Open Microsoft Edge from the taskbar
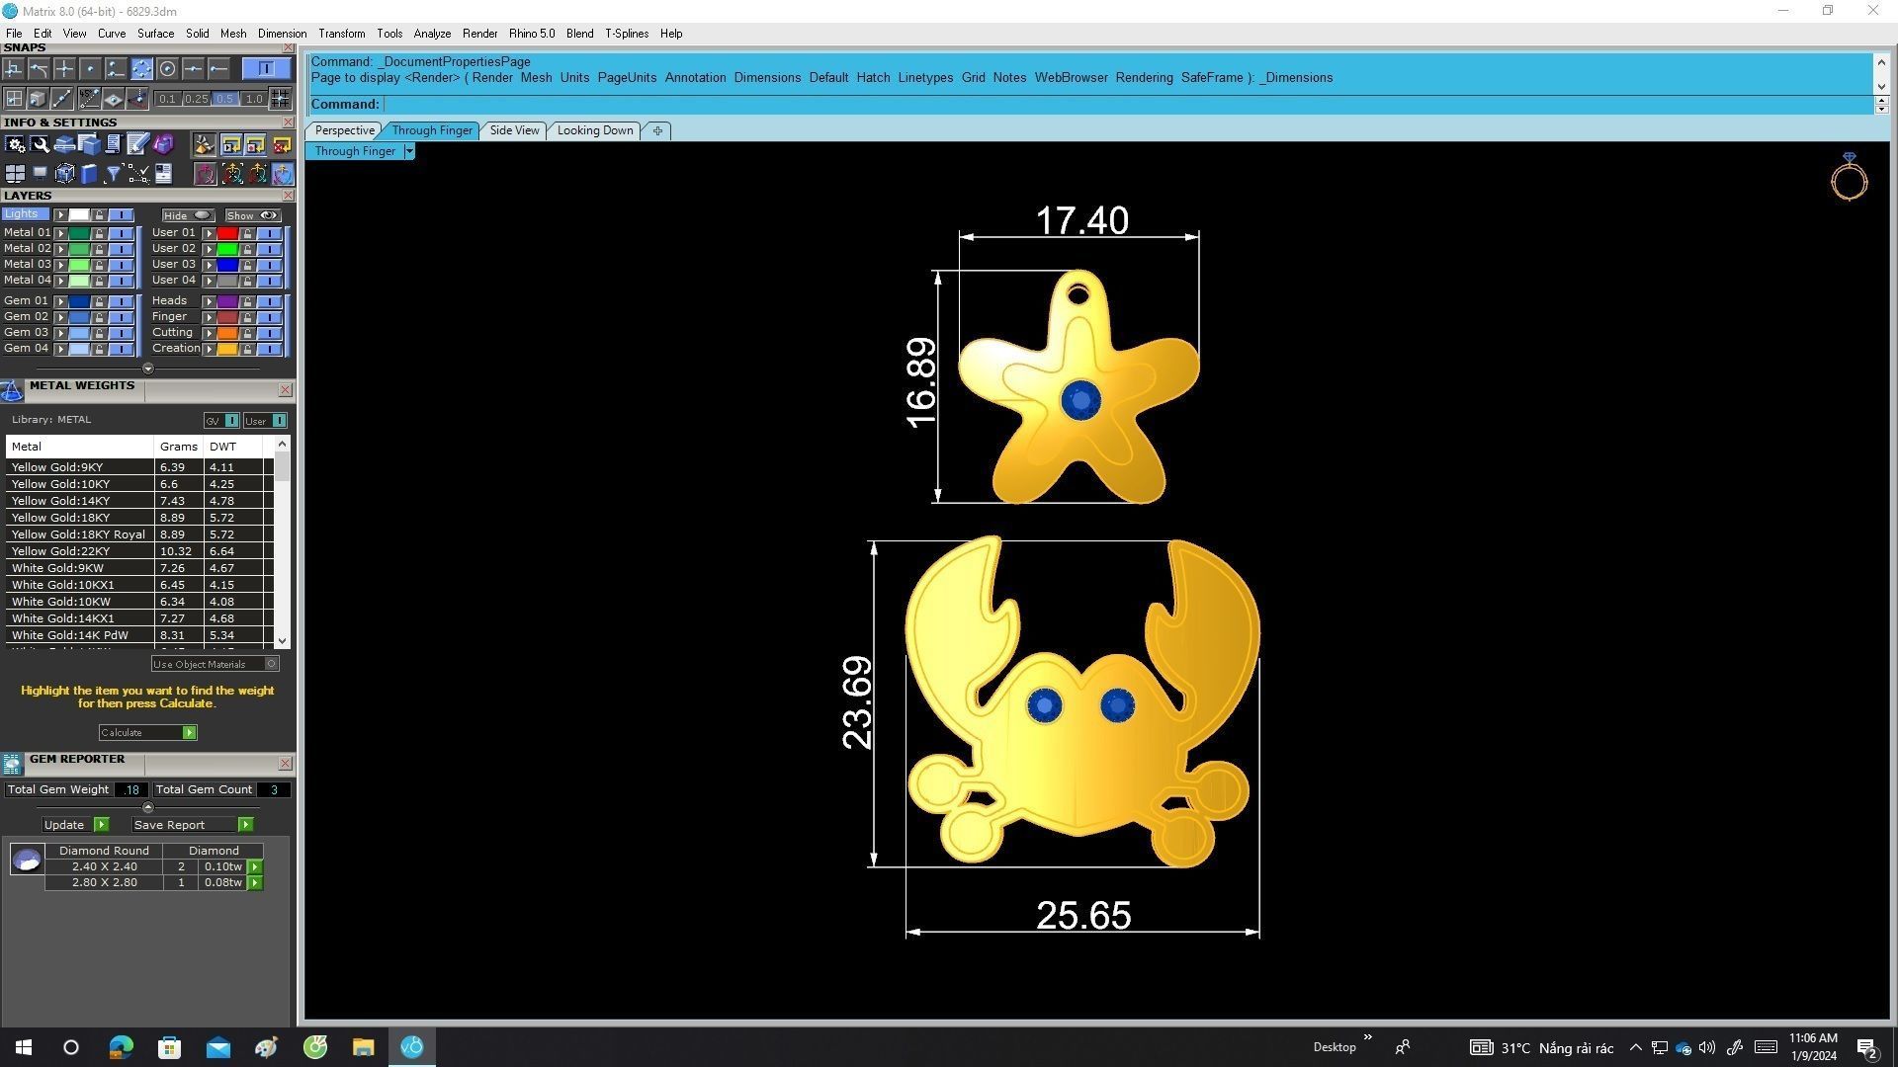Viewport: 1898px width, 1067px height. pyautogui.click(x=121, y=1047)
